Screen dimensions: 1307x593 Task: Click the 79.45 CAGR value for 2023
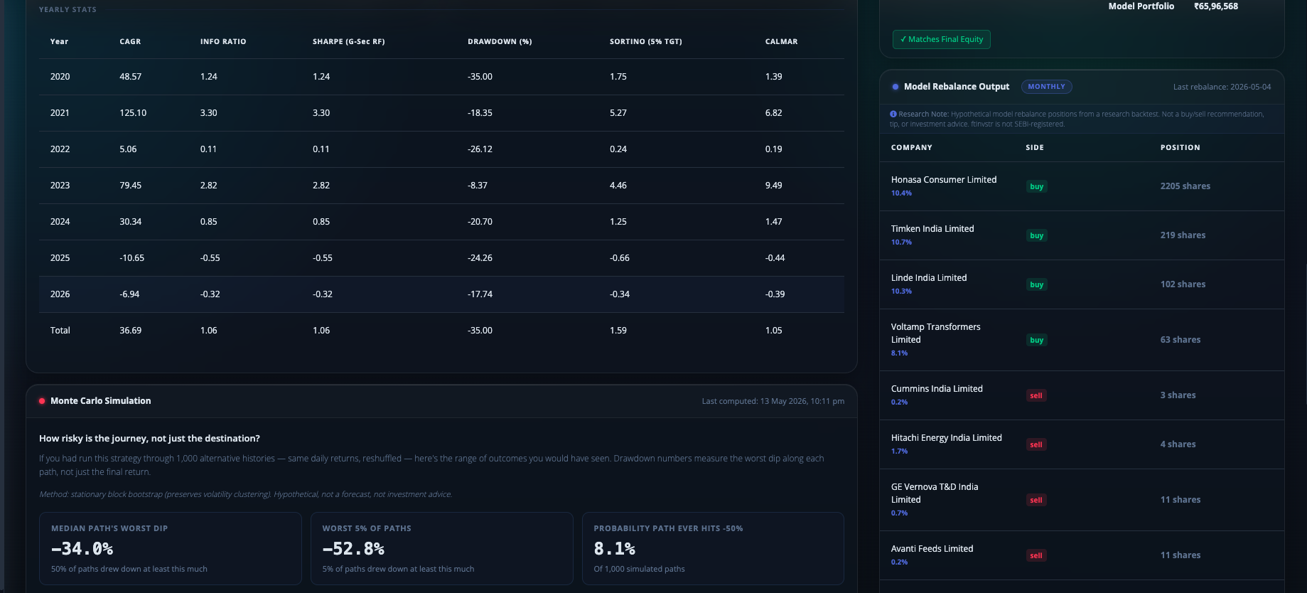(x=131, y=186)
